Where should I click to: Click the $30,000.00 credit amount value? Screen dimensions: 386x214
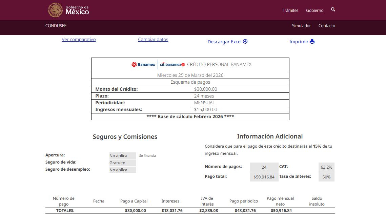click(x=206, y=89)
